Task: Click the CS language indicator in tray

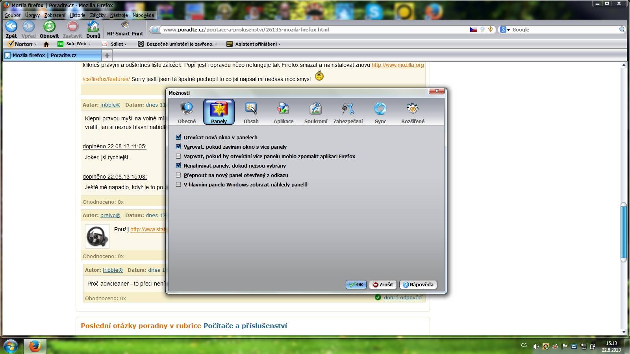Action: 524,345
